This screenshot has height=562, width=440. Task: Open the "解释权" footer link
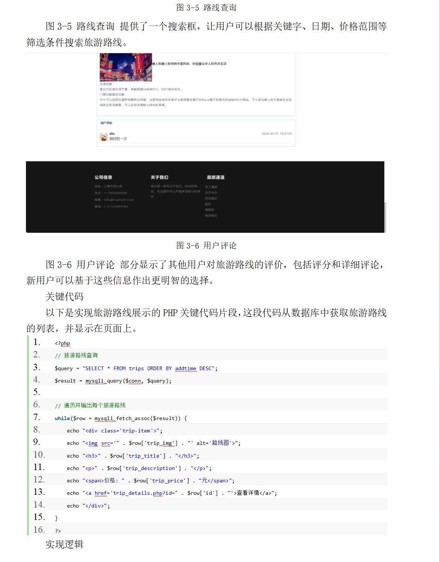(210, 210)
